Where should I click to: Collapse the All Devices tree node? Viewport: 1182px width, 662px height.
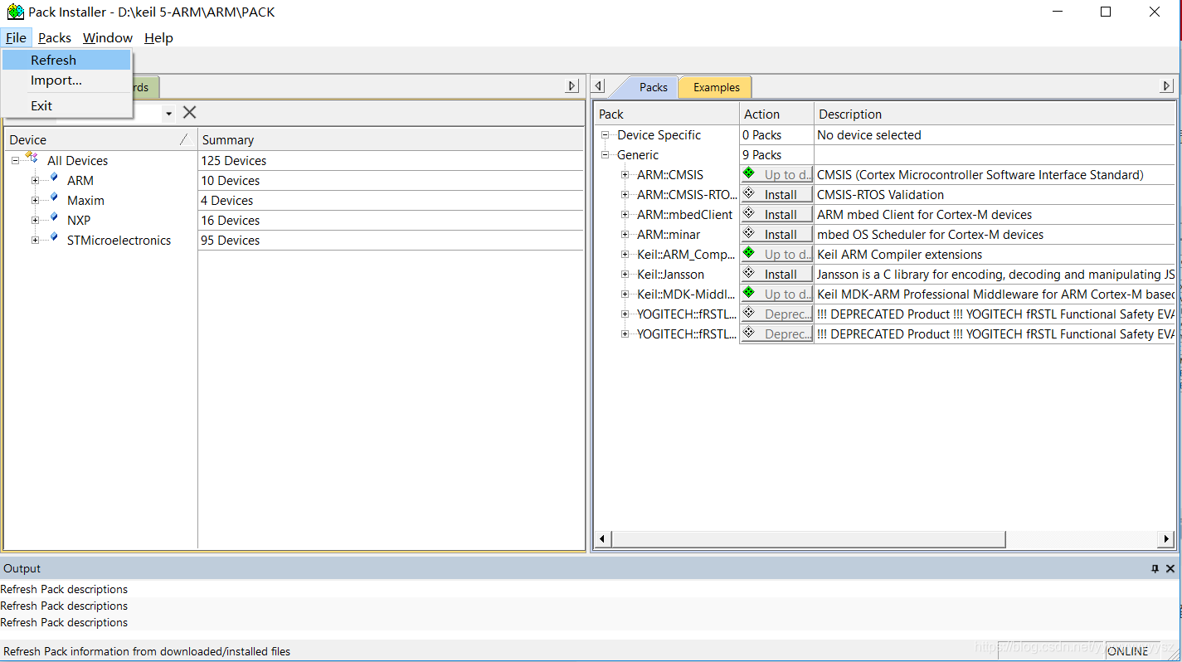tap(15, 161)
